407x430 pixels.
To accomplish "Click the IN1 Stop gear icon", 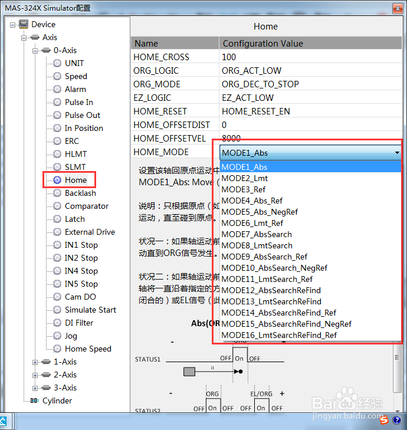I will 57,245.
